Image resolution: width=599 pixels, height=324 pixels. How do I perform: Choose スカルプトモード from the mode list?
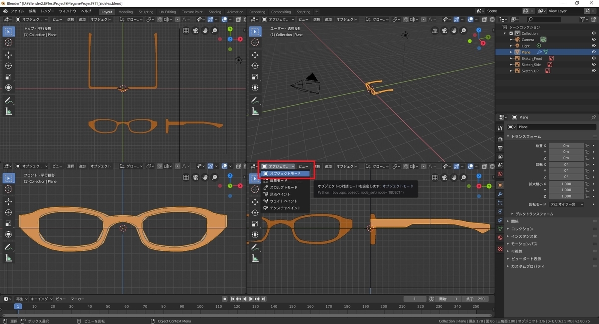[x=286, y=187]
